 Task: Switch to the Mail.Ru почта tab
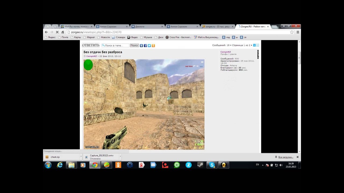[x=76, y=27]
